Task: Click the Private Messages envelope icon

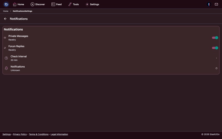Action: click(5, 38)
